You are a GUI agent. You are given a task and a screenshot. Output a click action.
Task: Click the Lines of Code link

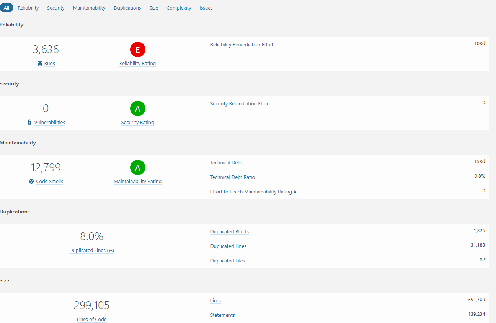pos(91,319)
